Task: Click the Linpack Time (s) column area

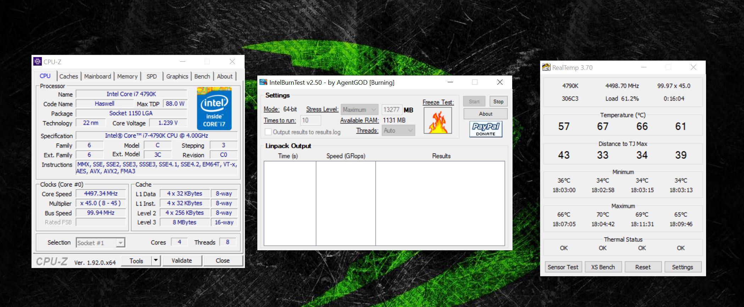Action: 290,203
